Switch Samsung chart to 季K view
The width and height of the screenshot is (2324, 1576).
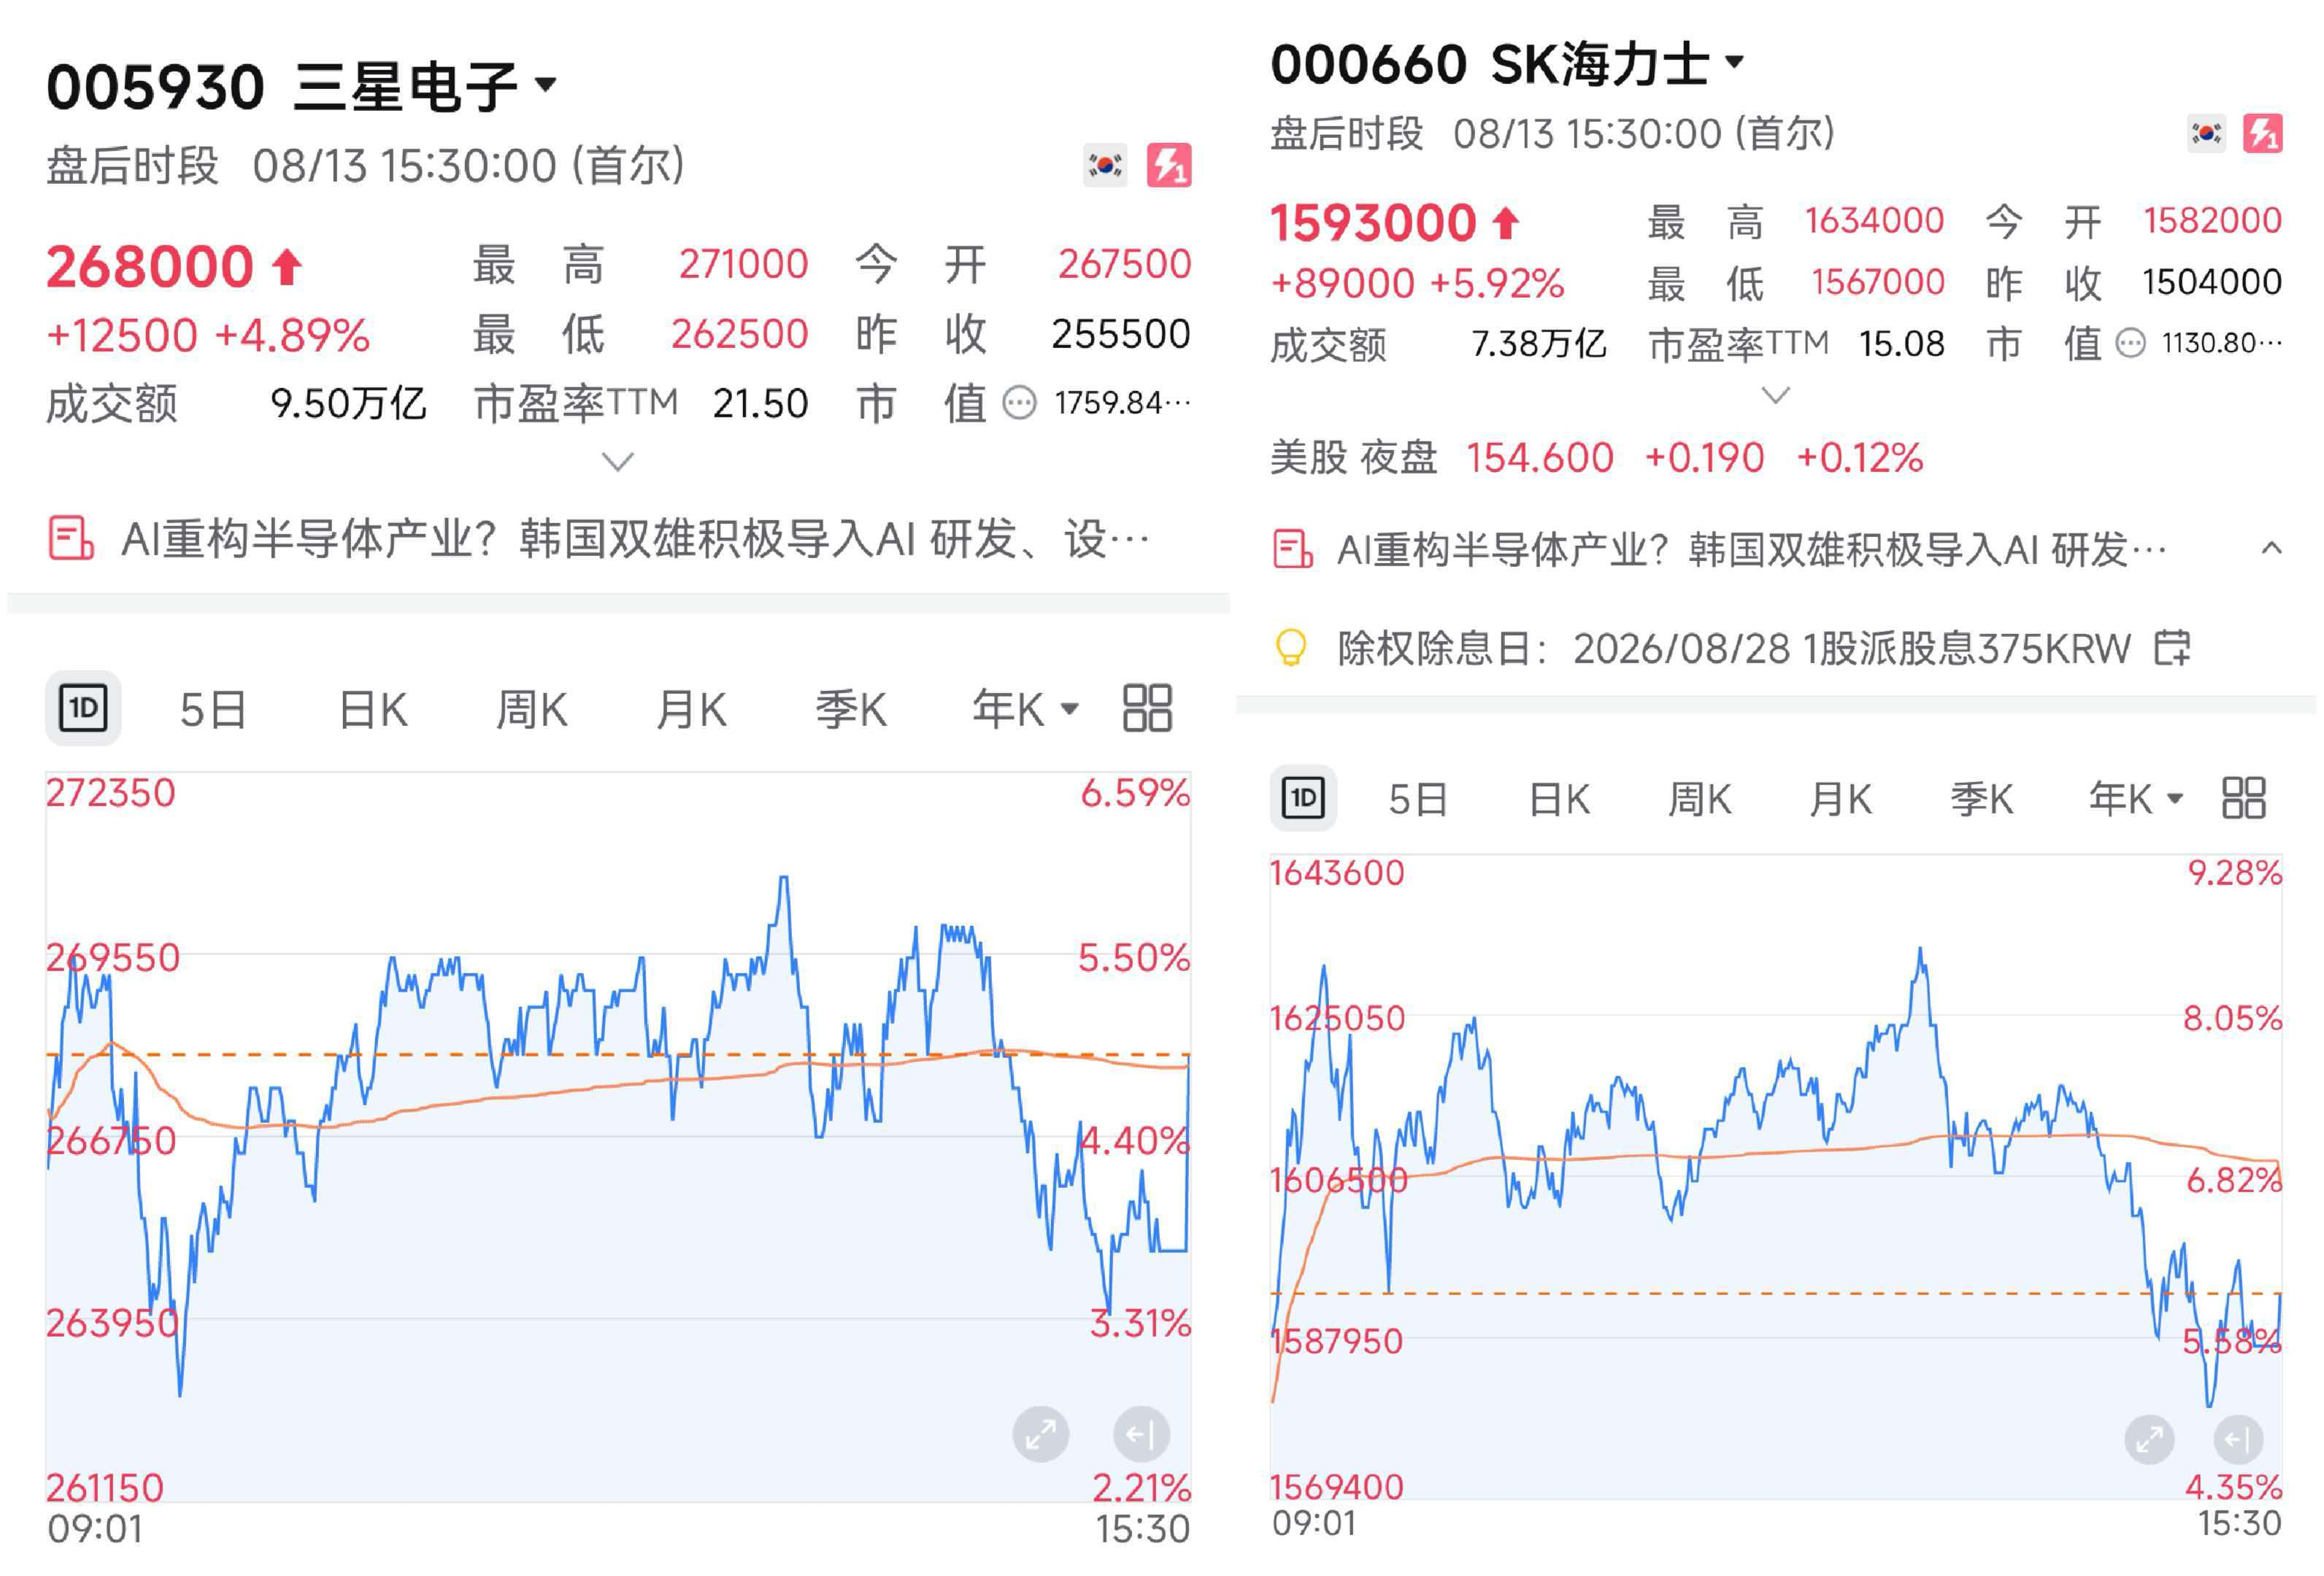point(851,709)
